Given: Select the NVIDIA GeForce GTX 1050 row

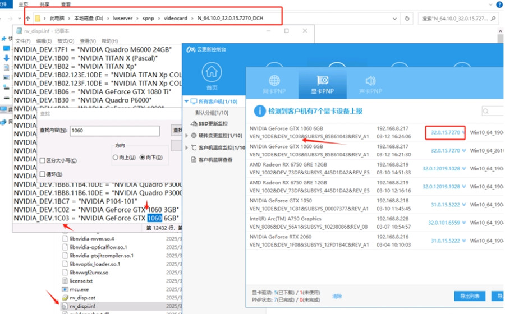Looking at the screenshot, I should coord(375,205).
